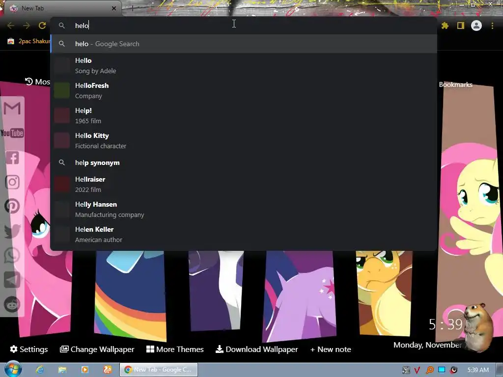Open the '2pac Shakur' bookmark
Image resolution: width=503 pixels, height=377 pixels.
[x=29, y=41]
